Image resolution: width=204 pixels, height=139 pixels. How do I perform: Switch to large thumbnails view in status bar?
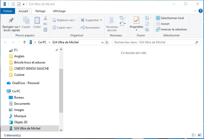point(199,135)
